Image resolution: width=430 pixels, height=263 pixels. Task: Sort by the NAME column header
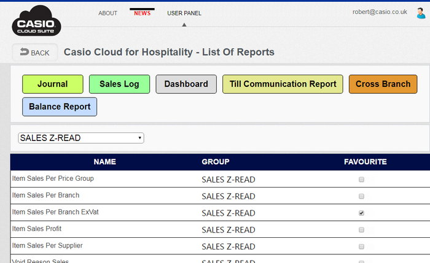click(105, 162)
